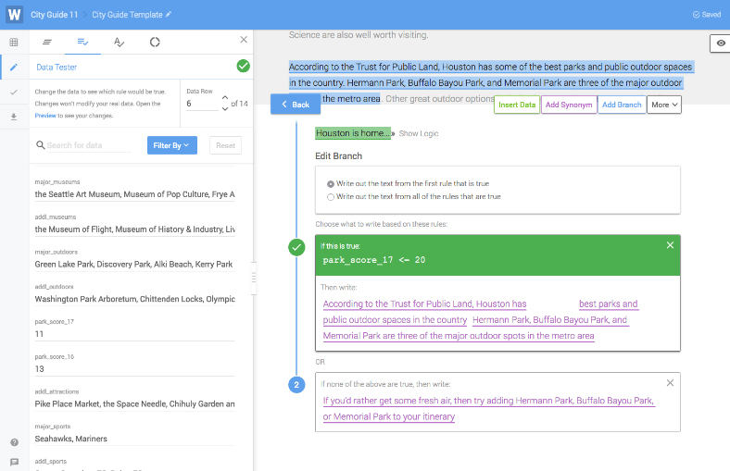Viewport: 730px width, 471px height.
Task: Expand the More dropdown menu
Action: tap(665, 105)
